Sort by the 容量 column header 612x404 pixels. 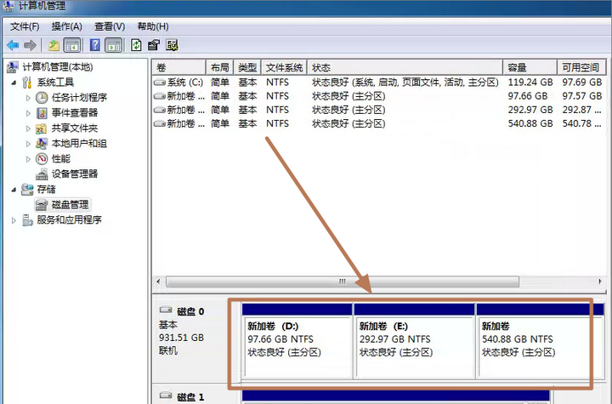[530, 67]
